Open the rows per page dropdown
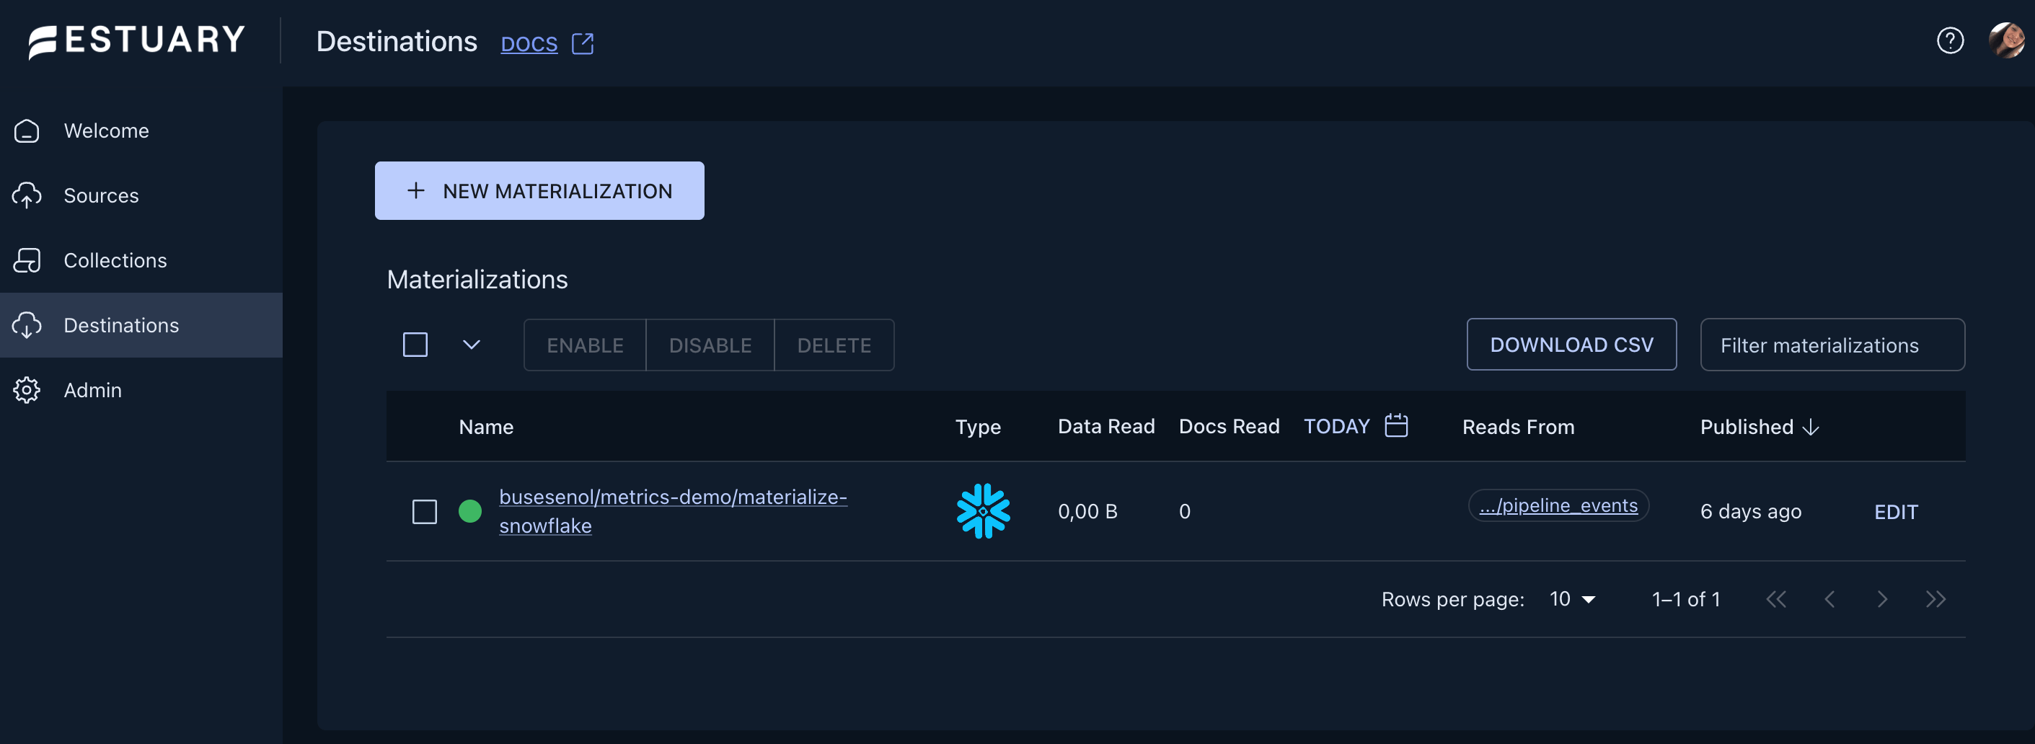 tap(1571, 598)
